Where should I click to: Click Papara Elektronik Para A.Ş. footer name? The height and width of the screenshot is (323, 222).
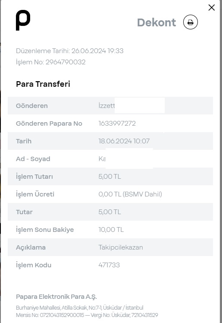(x=56, y=297)
